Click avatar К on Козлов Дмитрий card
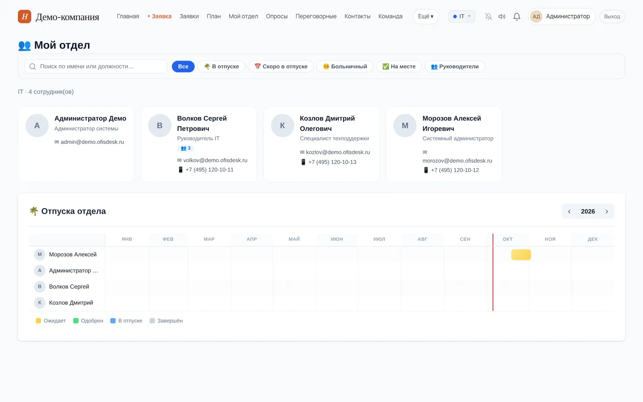This screenshot has width=643, height=402. coord(283,126)
